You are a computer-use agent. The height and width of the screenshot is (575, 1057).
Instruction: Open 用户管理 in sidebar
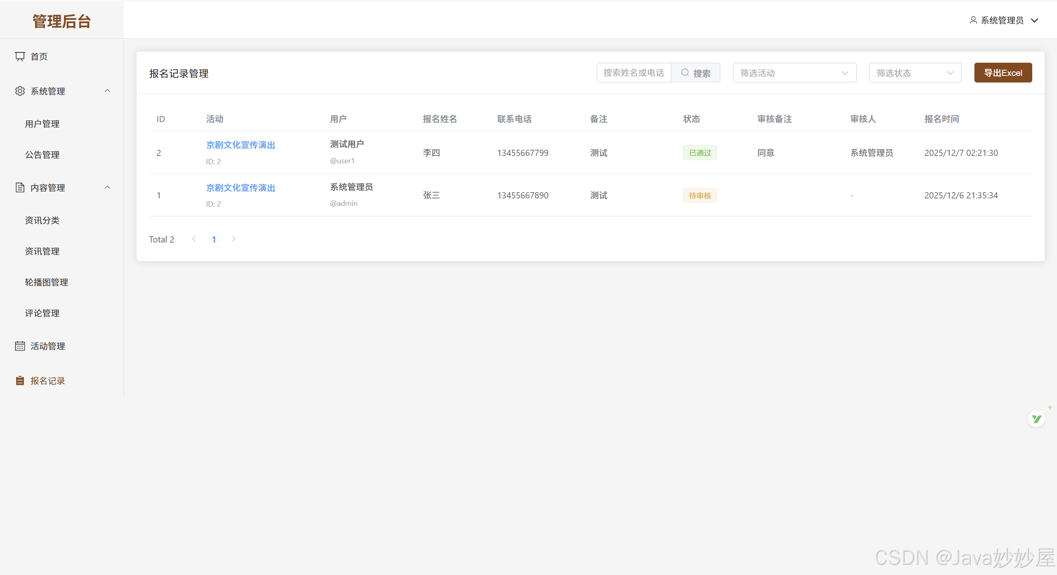coord(42,124)
